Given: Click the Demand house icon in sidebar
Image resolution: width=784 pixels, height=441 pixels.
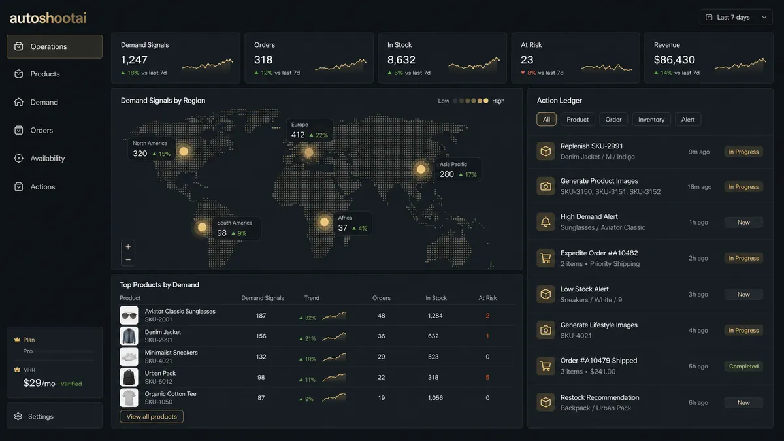Looking at the screenshot, I should 19,102.
